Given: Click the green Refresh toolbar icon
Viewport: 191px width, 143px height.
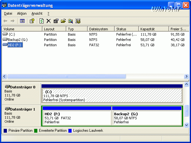Looking at the screenshot, I should click(41, 21).
